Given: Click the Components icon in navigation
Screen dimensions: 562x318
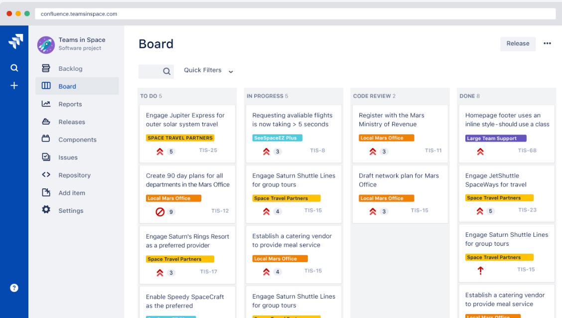Looking at the screenshot, I should pyautogui.click(x=46, y=139).
